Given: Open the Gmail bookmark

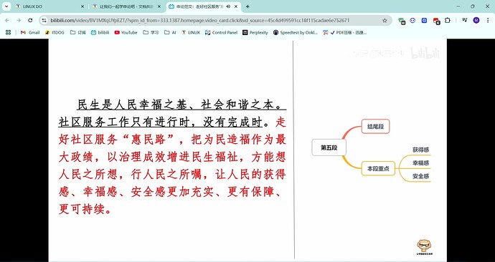Looking at the screenshot, I should point(30,32).
